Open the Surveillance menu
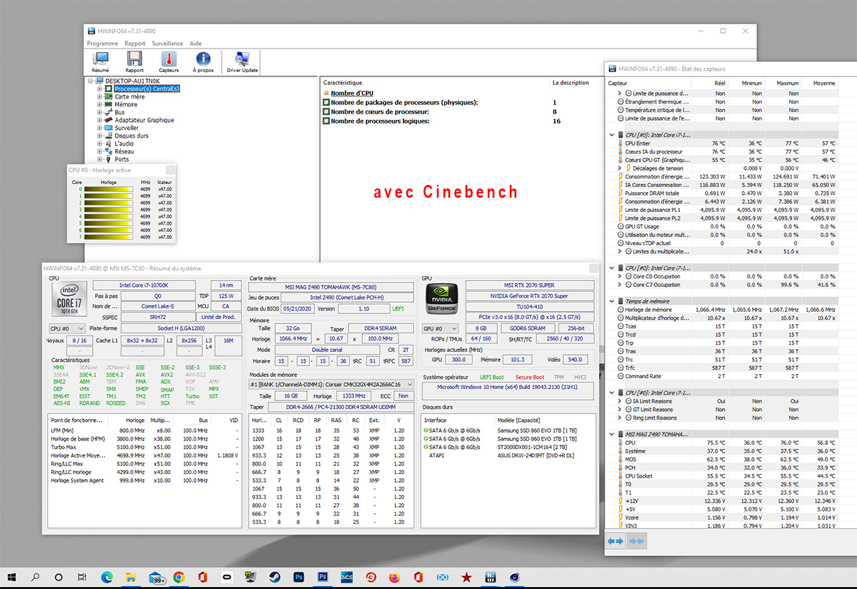The image size is (857, 589). (168, 44)
